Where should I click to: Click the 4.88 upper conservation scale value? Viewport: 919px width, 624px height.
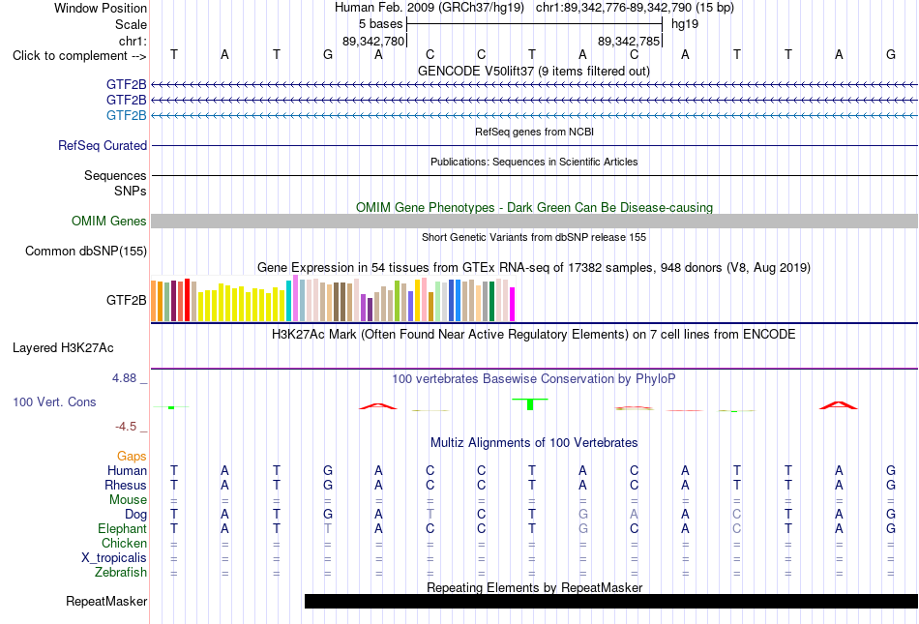124,378
